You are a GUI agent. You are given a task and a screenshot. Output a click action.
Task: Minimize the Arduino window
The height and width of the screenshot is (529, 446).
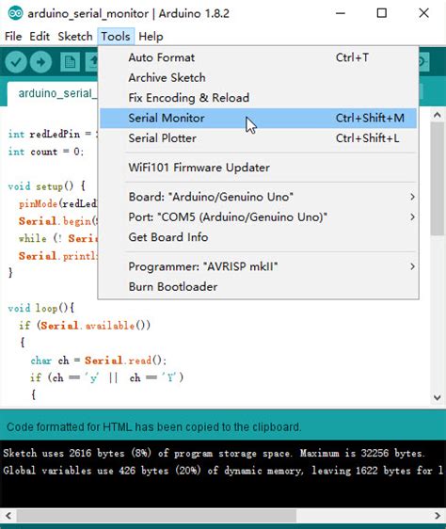[341, 13]
